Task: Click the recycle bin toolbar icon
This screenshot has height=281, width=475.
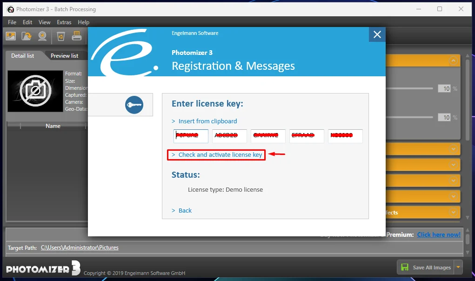Action: pyautogui.click(x=61, y=37)
